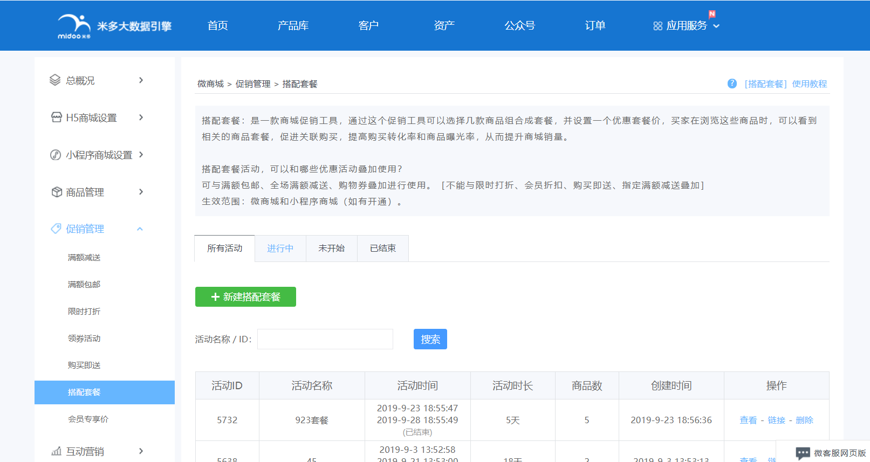Screen dimensions: 870x462
Task: Click the 应用服务 grid icon
Action: coord(657,26)
